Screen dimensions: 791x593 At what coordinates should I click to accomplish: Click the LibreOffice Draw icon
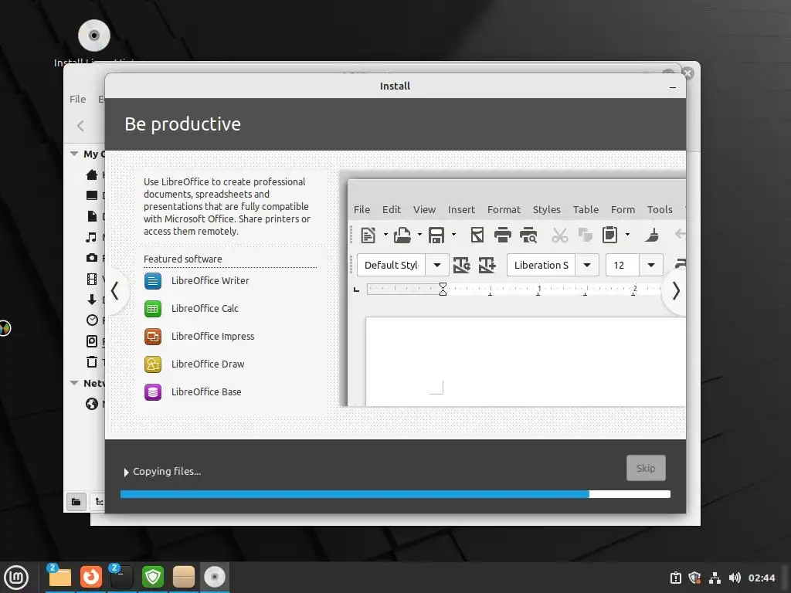[x=153, y=364]
